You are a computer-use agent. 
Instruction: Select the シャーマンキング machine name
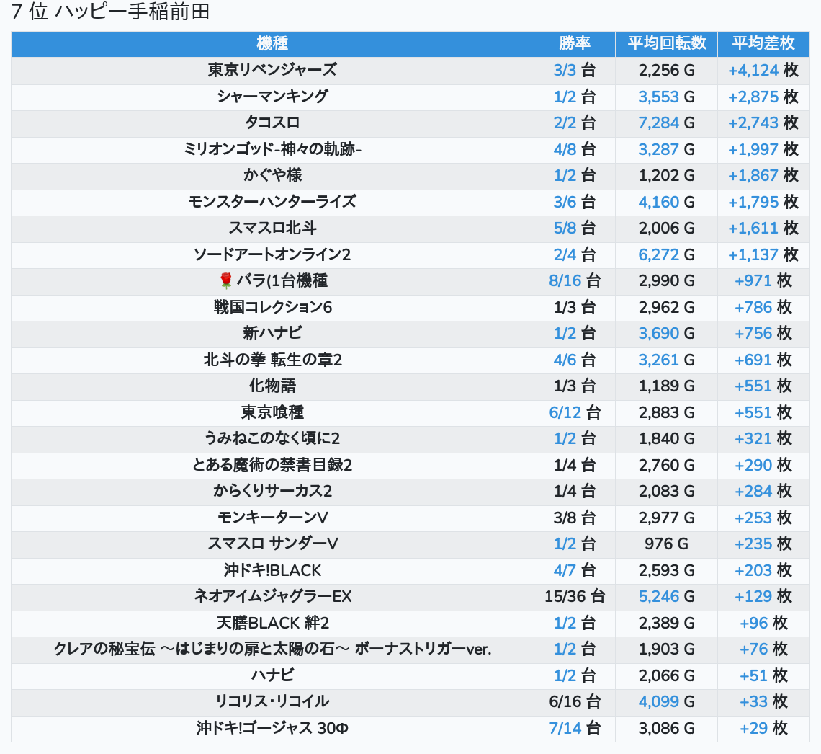tap(272, 97)
